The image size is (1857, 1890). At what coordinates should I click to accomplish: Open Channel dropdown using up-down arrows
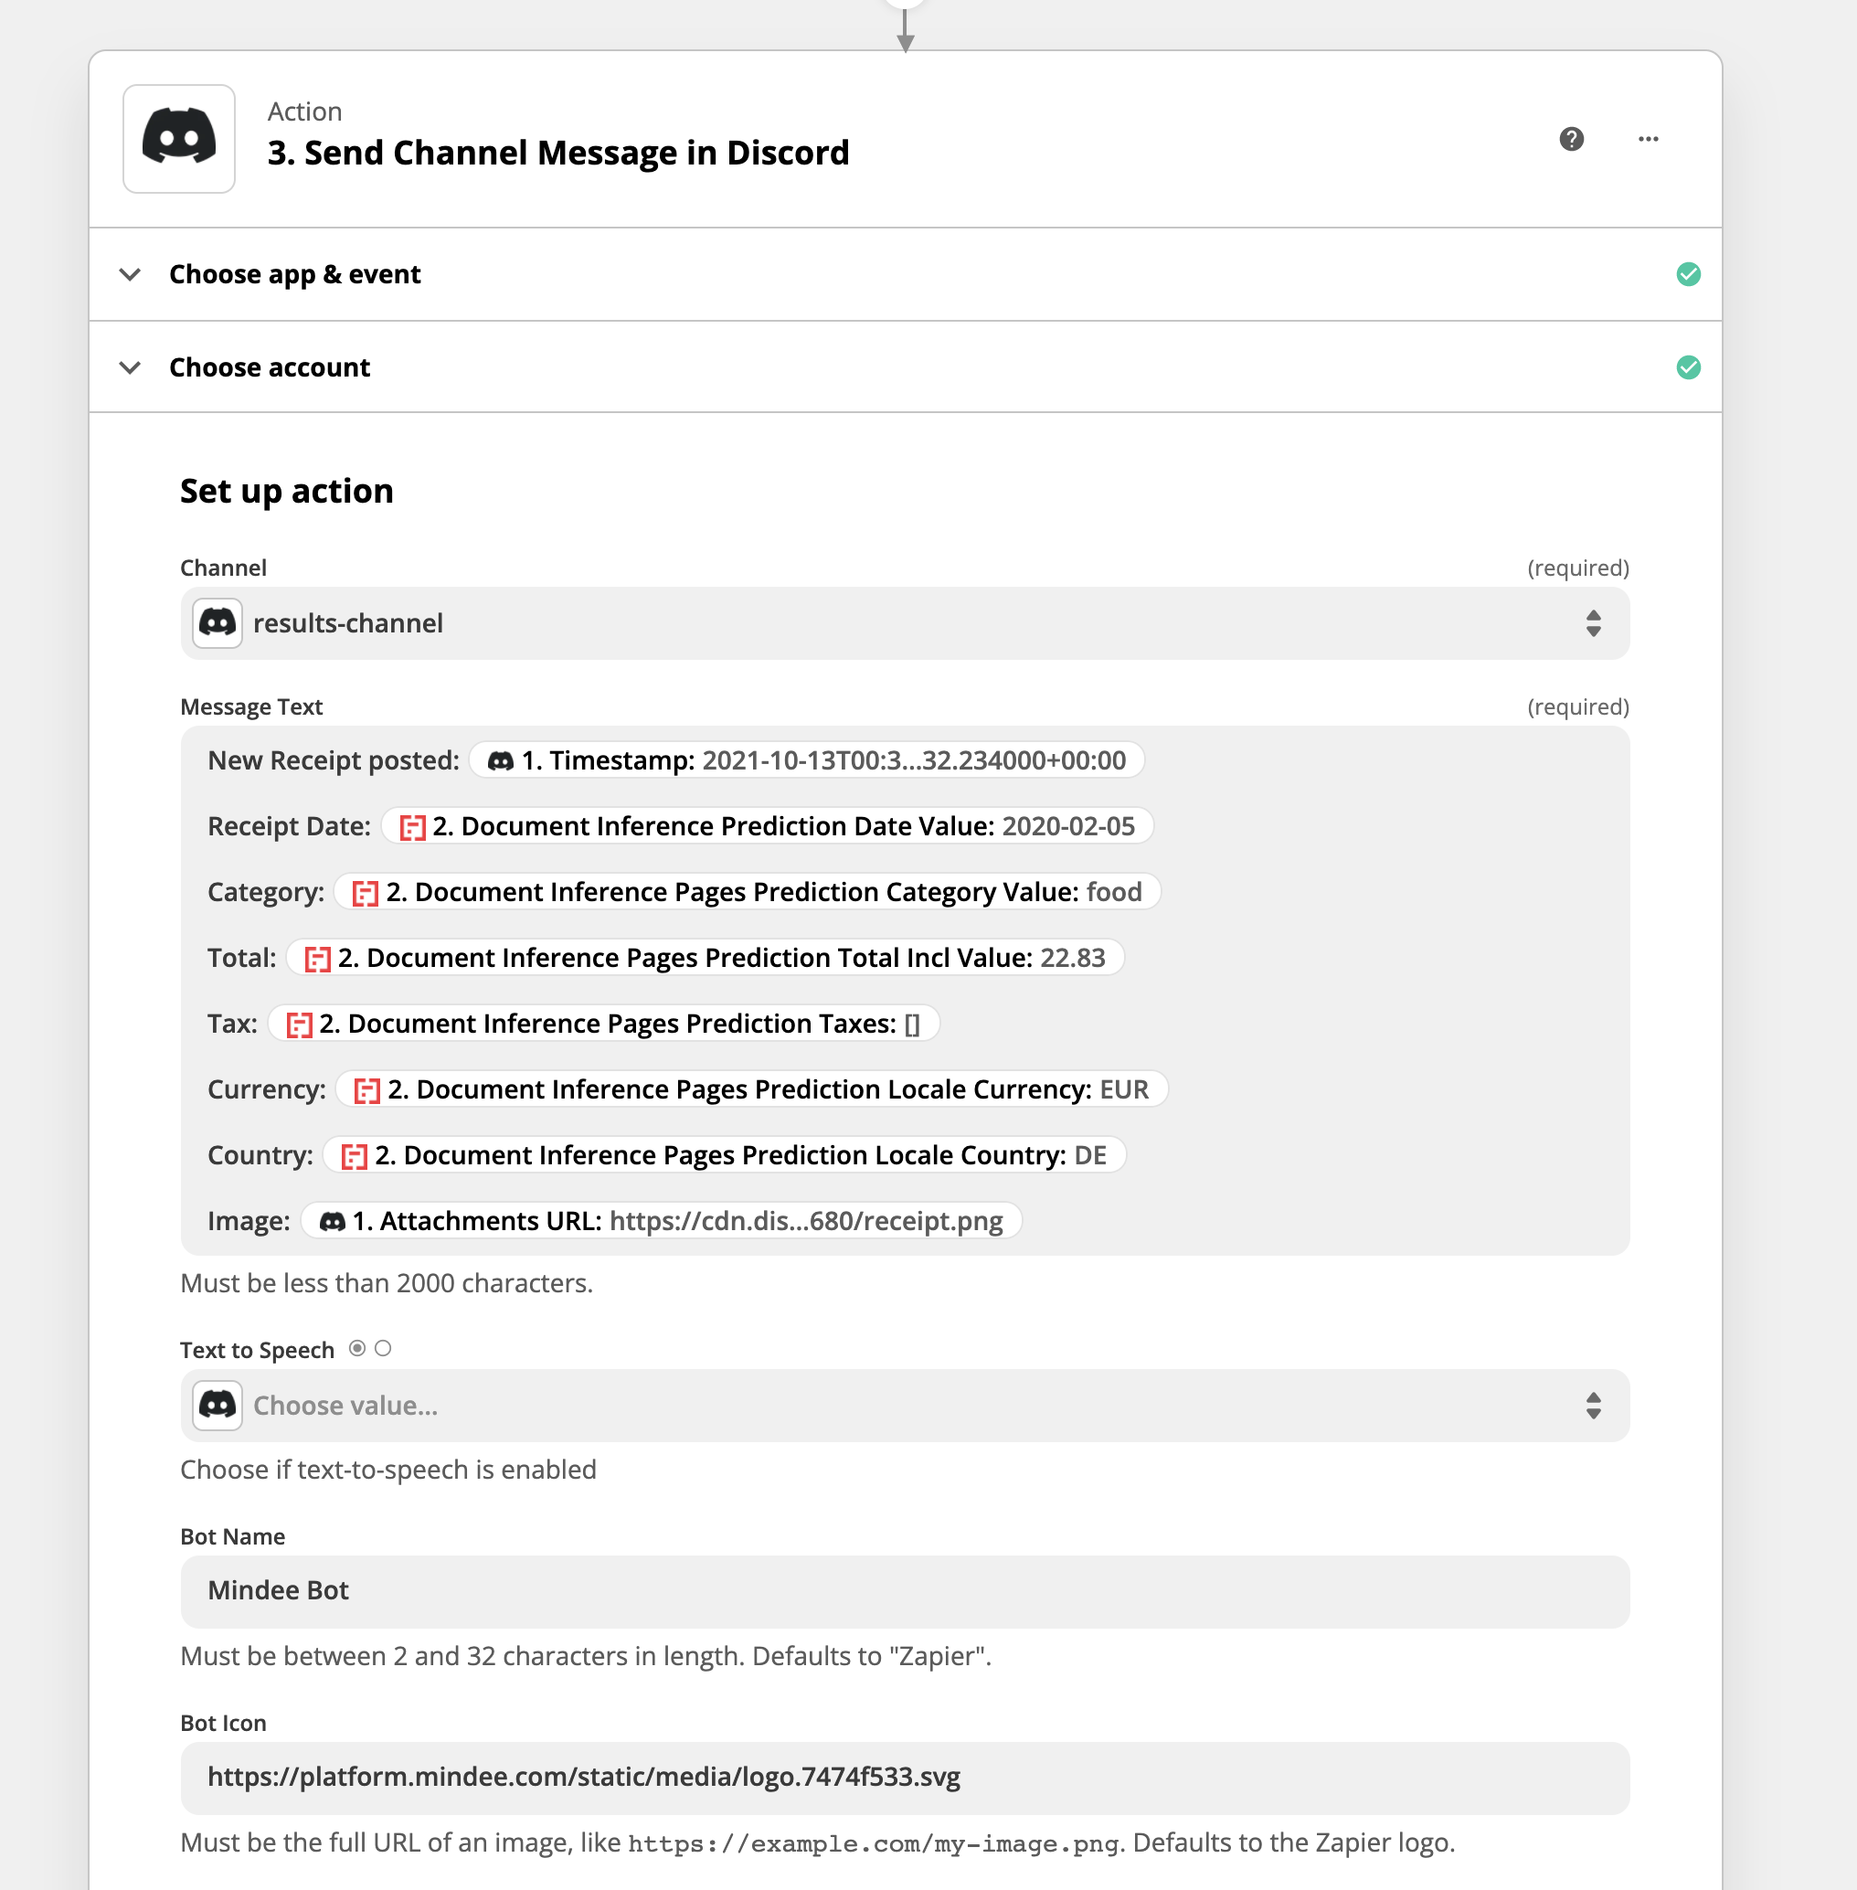[1593, 622]
